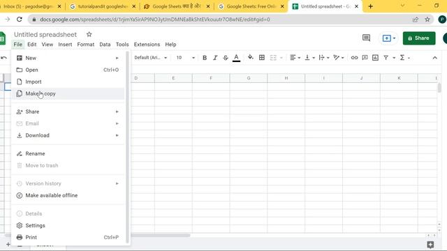Bookmark this page with star icon
Screen dimensions: 447x251
(x=427, y=20)
